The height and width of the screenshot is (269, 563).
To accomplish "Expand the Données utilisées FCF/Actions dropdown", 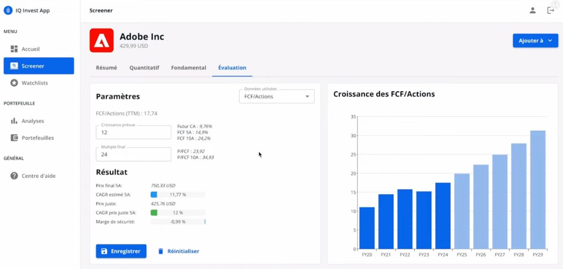I will pyautogui.click(x=277, y=96).
